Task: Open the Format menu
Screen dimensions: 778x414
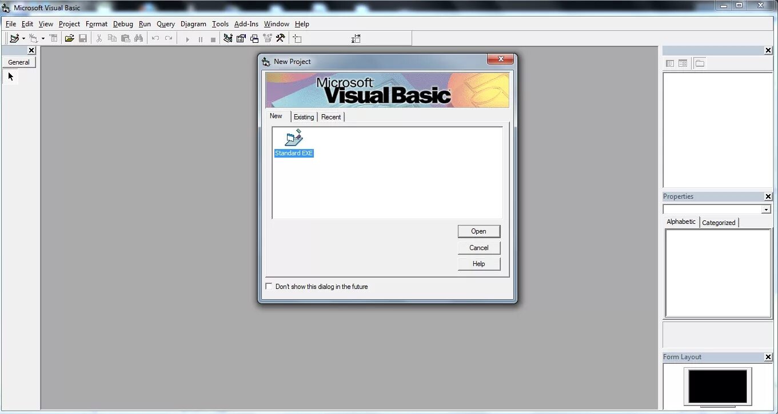Action: [x=97, y=24]
